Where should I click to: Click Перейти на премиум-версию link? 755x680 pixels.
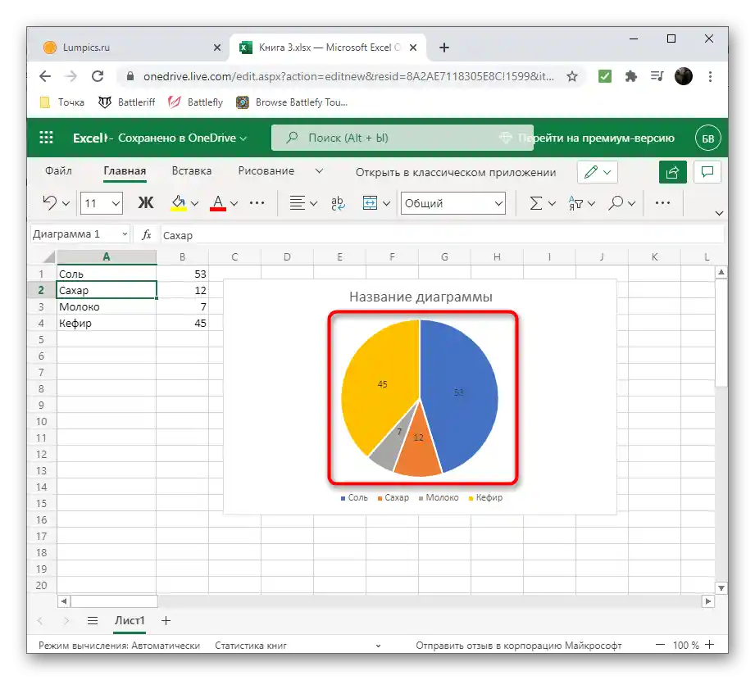pos(596,138)
